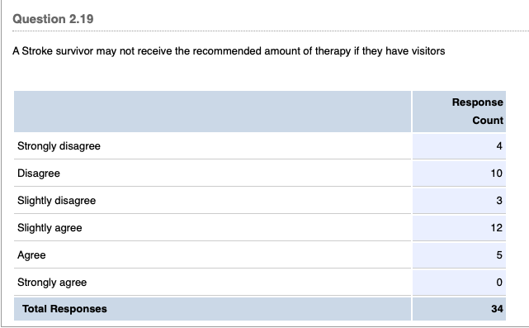Select the survey question text about visitors
The height and width of the screenshot is (328, 529).
(229, 51)
